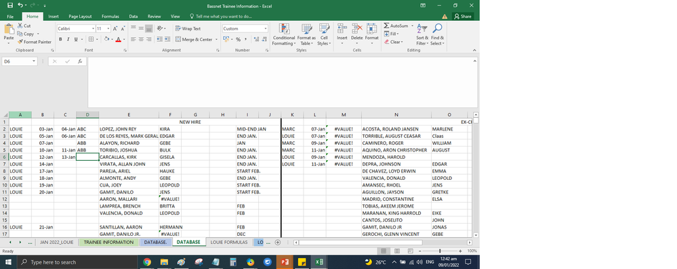Align text to top
The width and height of the screenshot is (677, 269).
(134, 28)
